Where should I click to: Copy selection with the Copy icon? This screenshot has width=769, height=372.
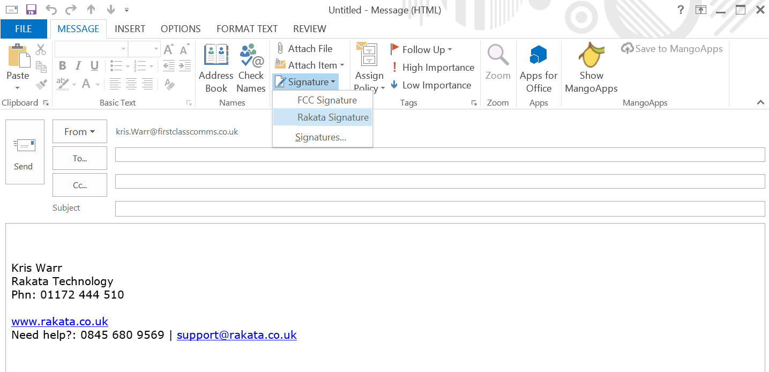point(41,66)
